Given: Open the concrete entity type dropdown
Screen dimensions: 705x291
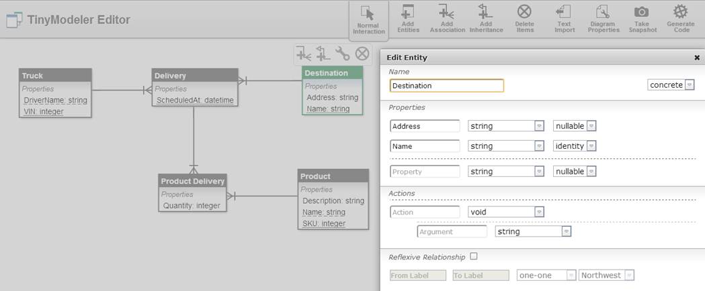Looking at the screenshot, I should pos(671,85).
